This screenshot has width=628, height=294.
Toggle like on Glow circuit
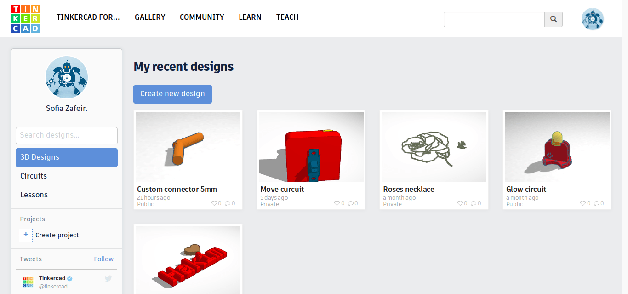click(582, 203)
